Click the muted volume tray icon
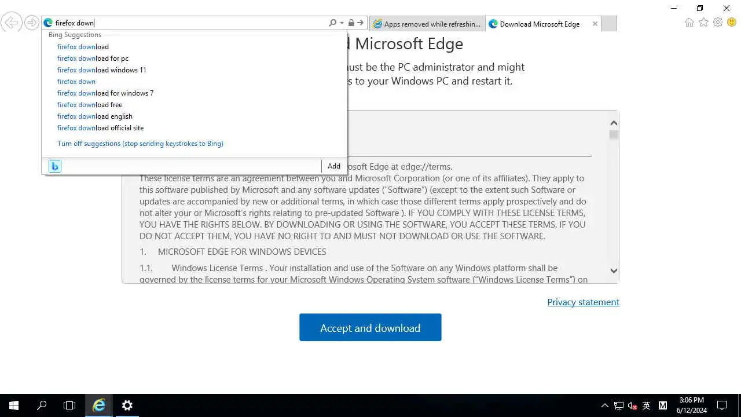The image size is (741, 417). tap(633, 405)
